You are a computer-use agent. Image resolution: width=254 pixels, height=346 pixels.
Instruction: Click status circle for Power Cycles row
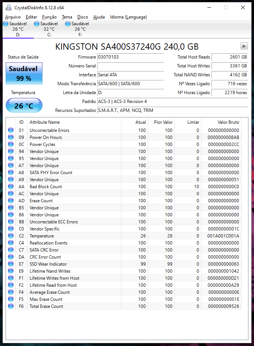[11, 144]
